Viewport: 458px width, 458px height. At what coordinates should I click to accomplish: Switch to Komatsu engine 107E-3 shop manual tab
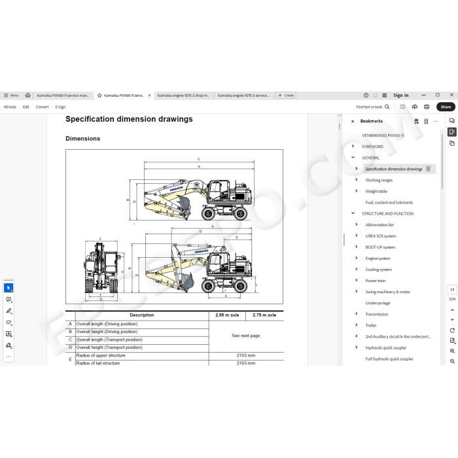[x=183, y=96]
